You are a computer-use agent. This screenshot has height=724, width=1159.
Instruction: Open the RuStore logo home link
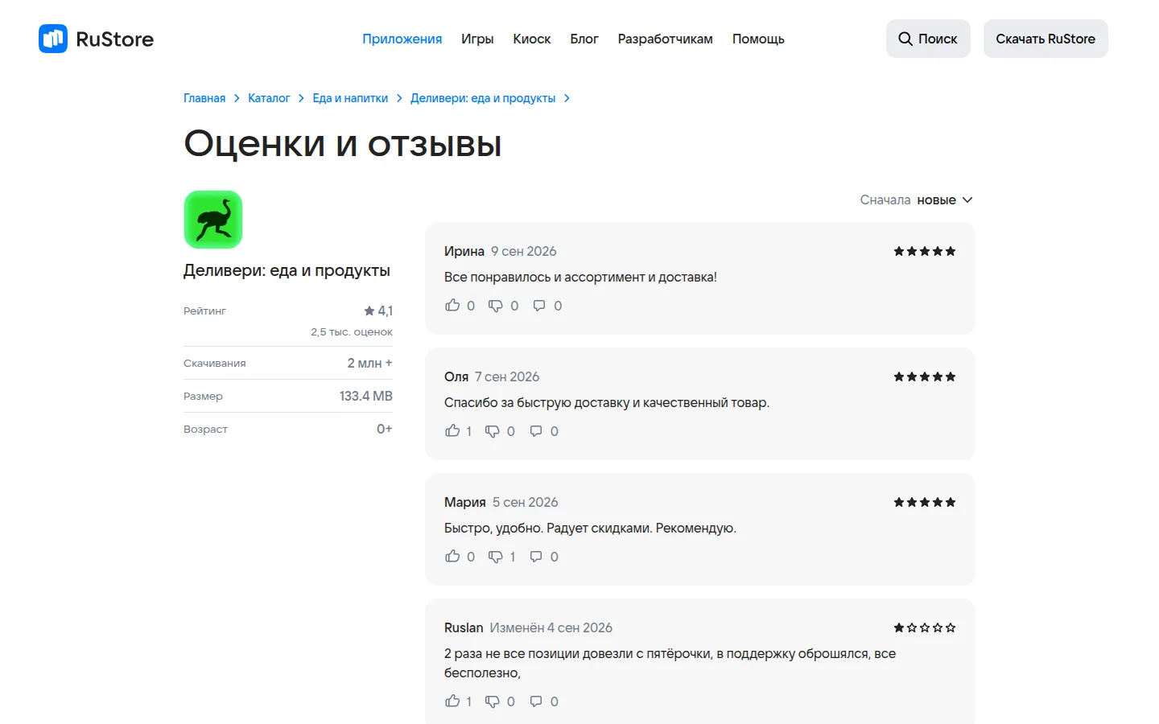(96, 39)
